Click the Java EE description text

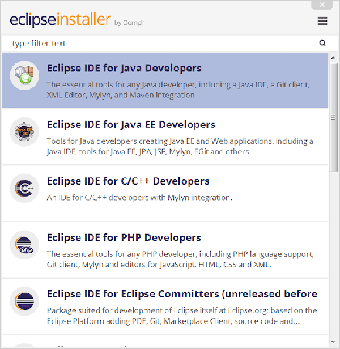180,146
